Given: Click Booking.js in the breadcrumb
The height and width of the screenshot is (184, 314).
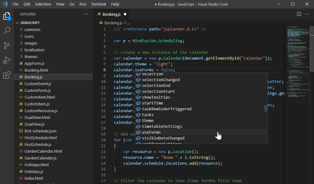Looking at the screenshot, I should tap(114, 23).
